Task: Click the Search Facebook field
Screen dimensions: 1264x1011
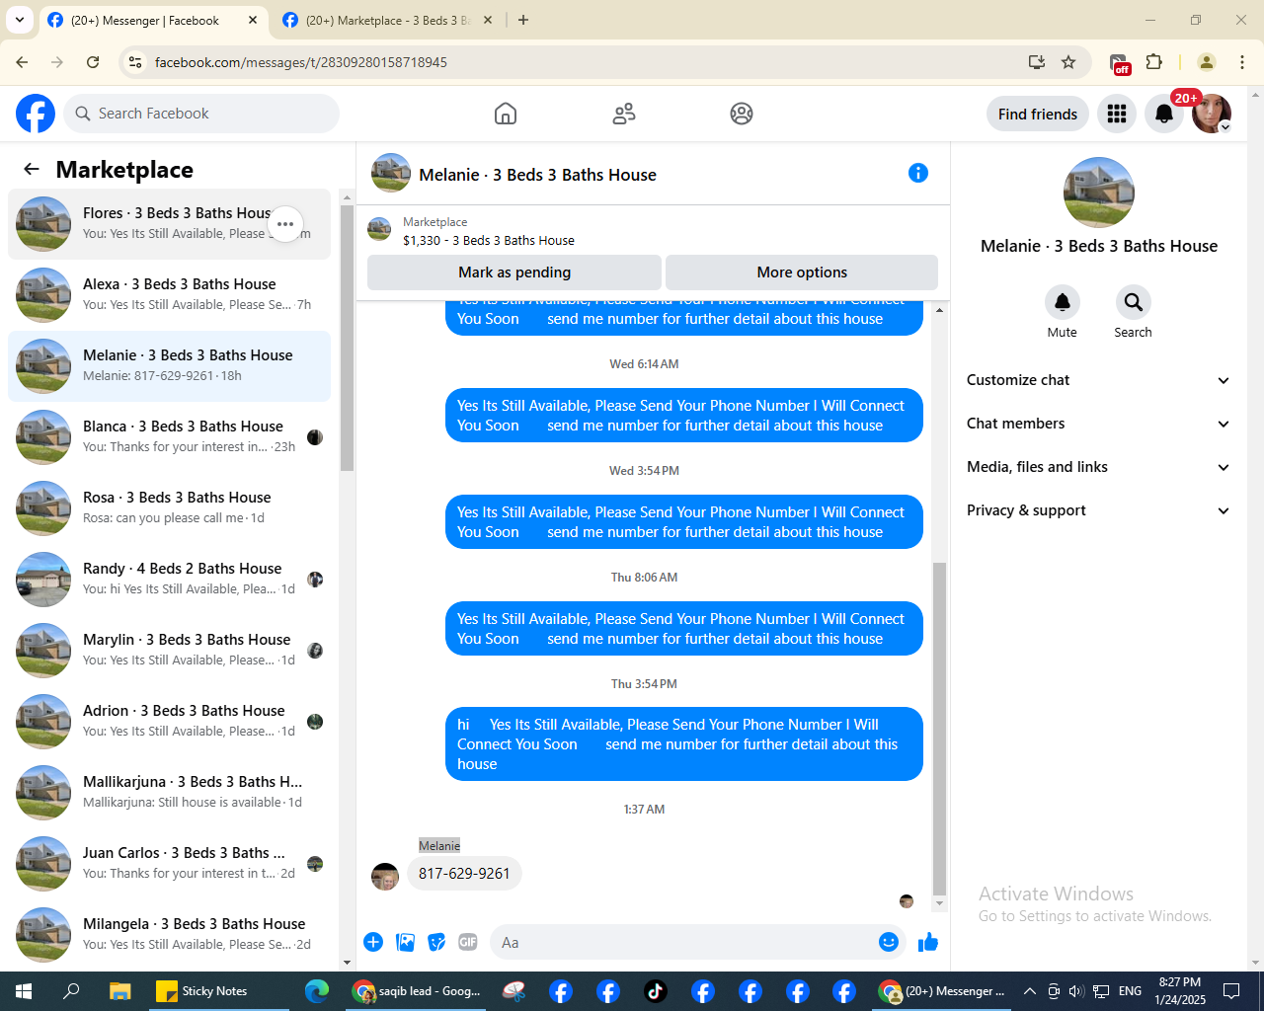Action: click(202, 114)
